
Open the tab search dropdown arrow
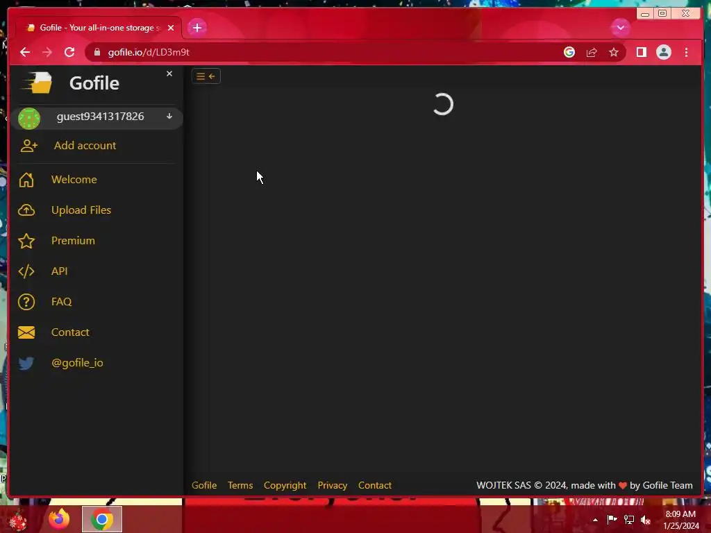click(621, 28)
